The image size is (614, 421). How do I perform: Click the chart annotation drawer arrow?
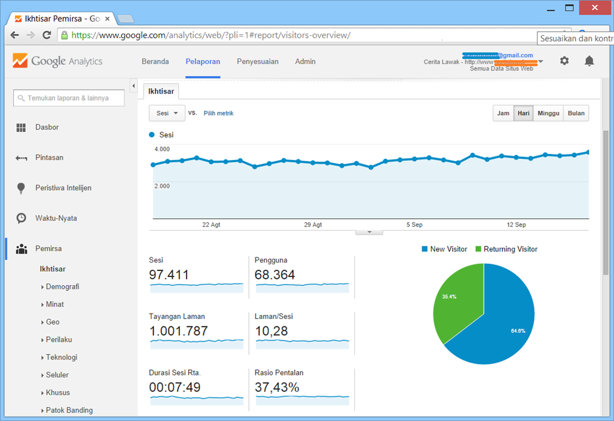(369, 232)
